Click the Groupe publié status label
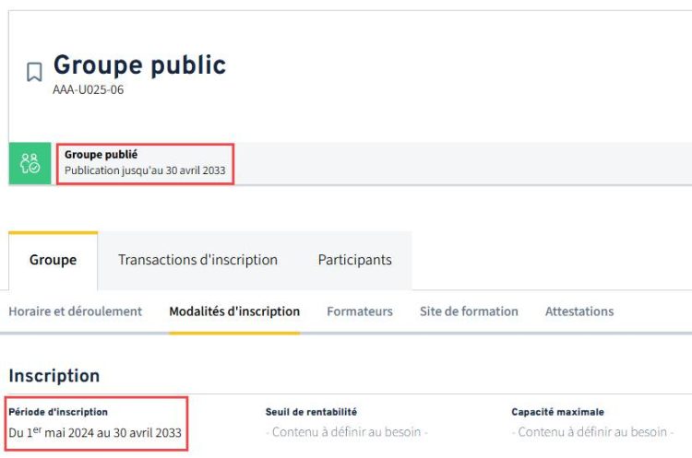692x458 pixels. [101, 154]
